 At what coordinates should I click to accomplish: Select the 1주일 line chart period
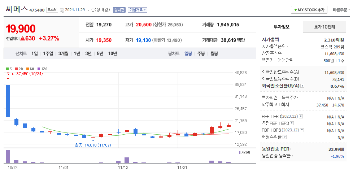point(48,53)
